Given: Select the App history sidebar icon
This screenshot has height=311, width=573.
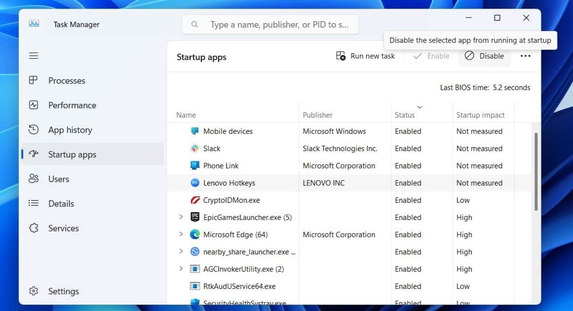Looking at the screenshot, I should click(x=33, y=129).
